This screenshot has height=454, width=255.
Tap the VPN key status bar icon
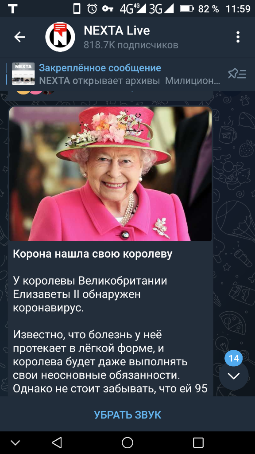[x=108, y=9]
